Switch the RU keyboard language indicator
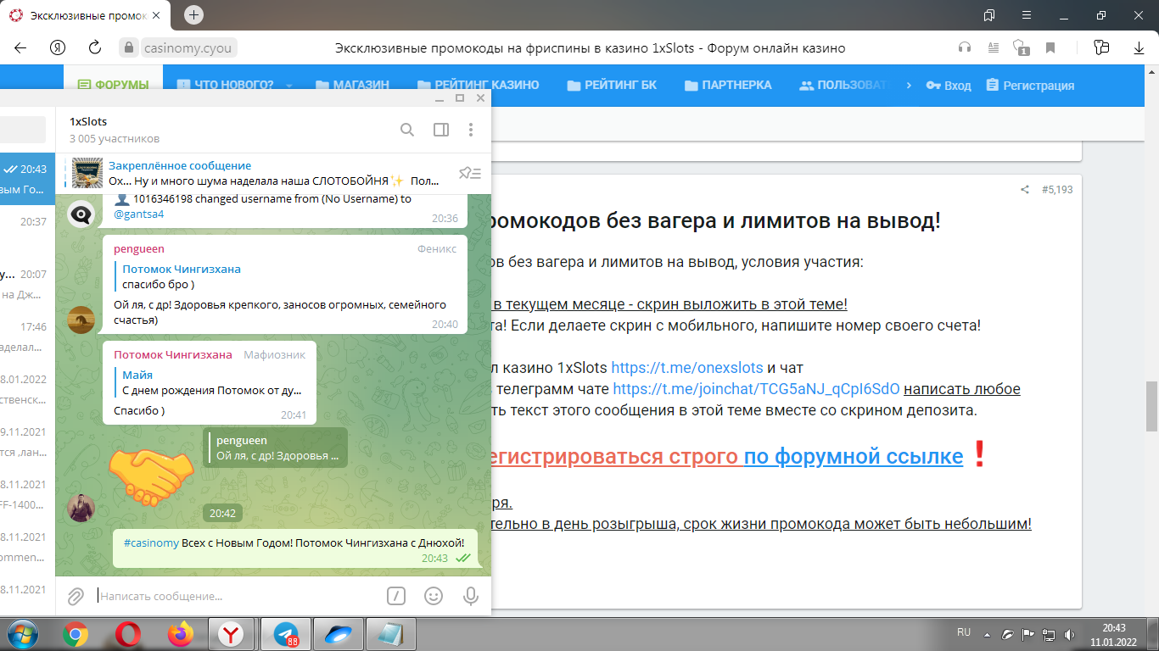The image size is (1159, 651). click(x=964, y=632)
